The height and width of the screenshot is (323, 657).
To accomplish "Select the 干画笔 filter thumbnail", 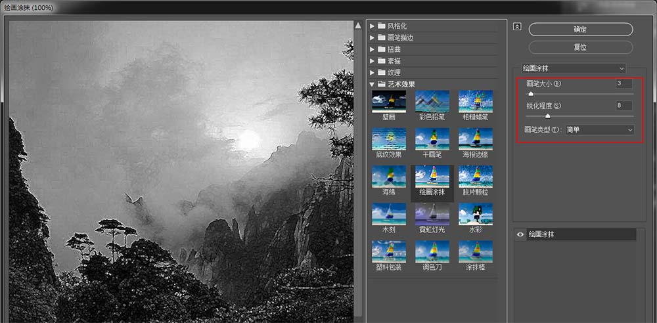I will (x=432, y=139).
